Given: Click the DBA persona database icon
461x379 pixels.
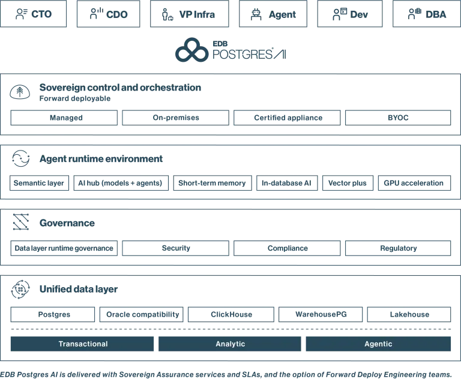Looking at the screenshot, I should point(415,14).
